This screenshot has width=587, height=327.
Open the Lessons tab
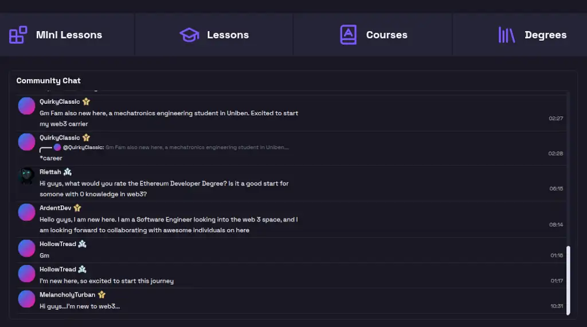(x=214, y=35)
